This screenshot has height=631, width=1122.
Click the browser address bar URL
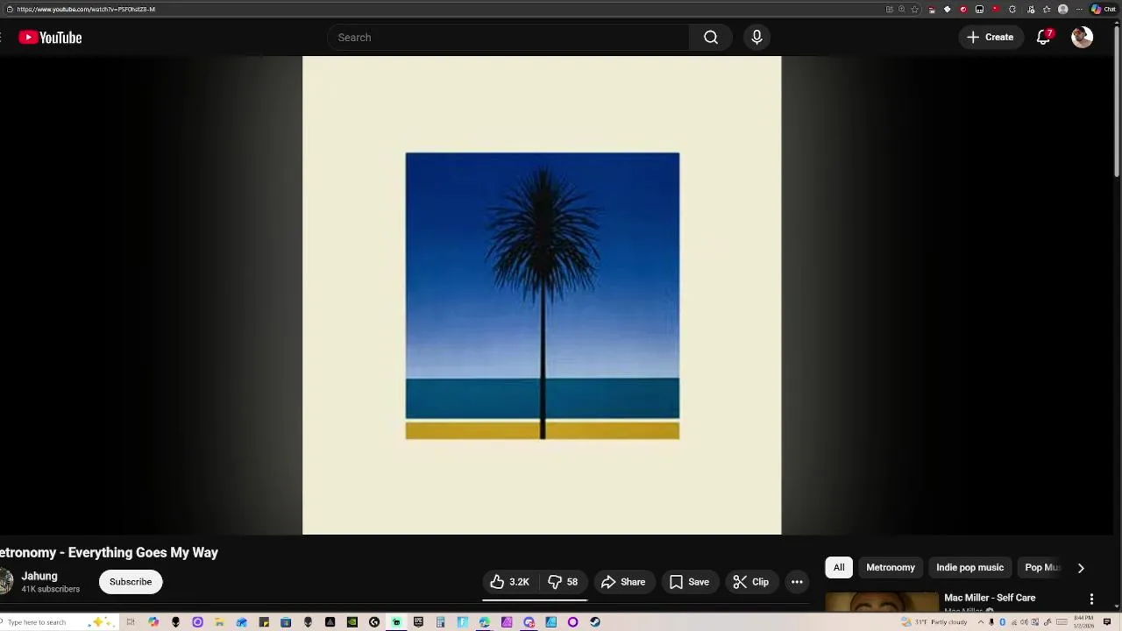86,9
